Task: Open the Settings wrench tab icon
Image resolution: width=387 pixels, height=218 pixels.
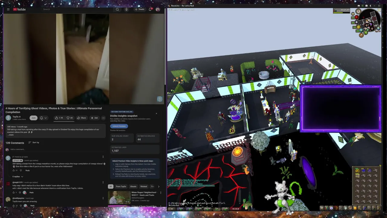Action: point(369,208)
